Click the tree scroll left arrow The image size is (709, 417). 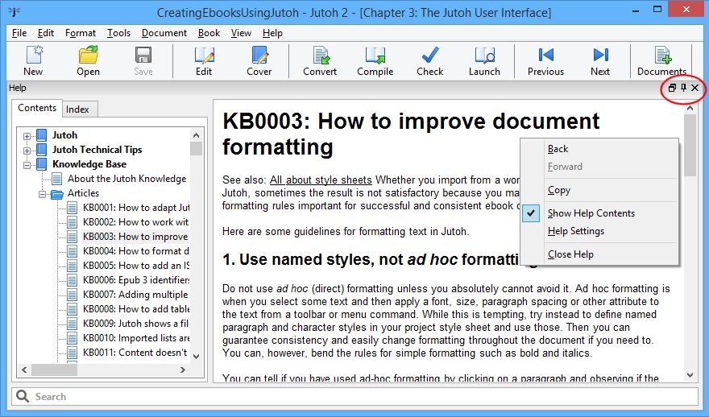(24, 370)
